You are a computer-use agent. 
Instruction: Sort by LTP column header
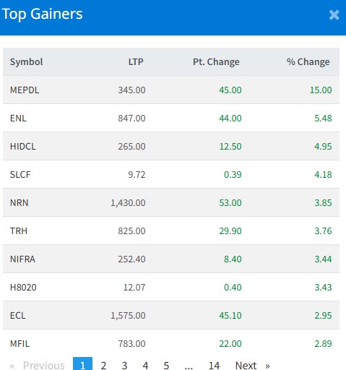(x=136, y=62)
